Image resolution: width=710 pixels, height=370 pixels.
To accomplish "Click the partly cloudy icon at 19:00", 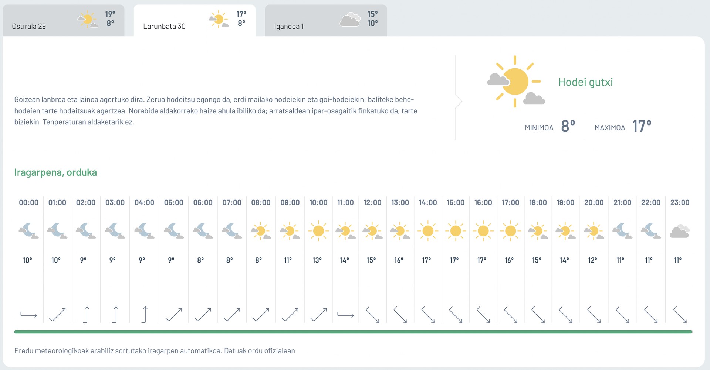I will tap(565, 231).
